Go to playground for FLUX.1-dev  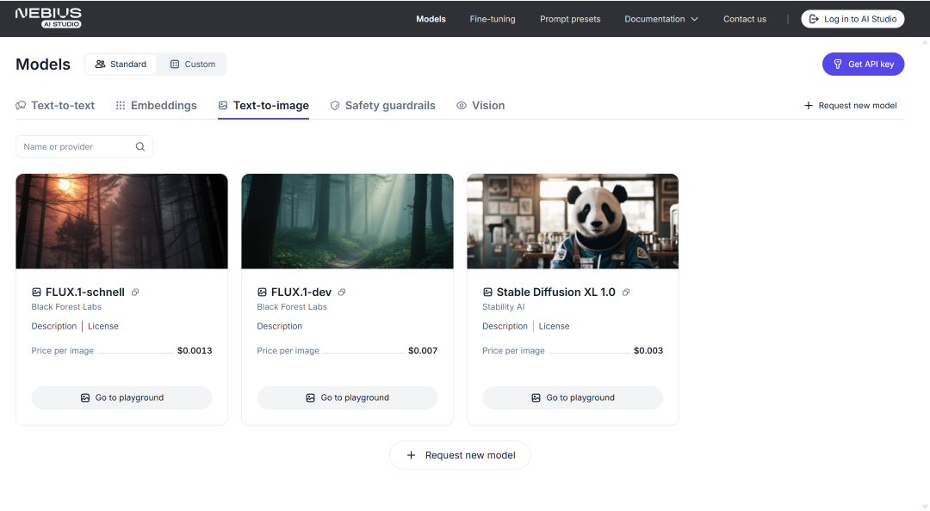click(x=347, y=397)
